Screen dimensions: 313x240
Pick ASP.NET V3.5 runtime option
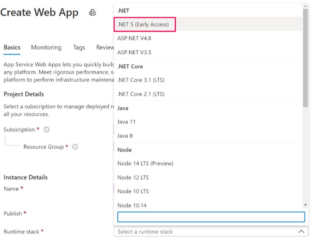click(134, 52)
